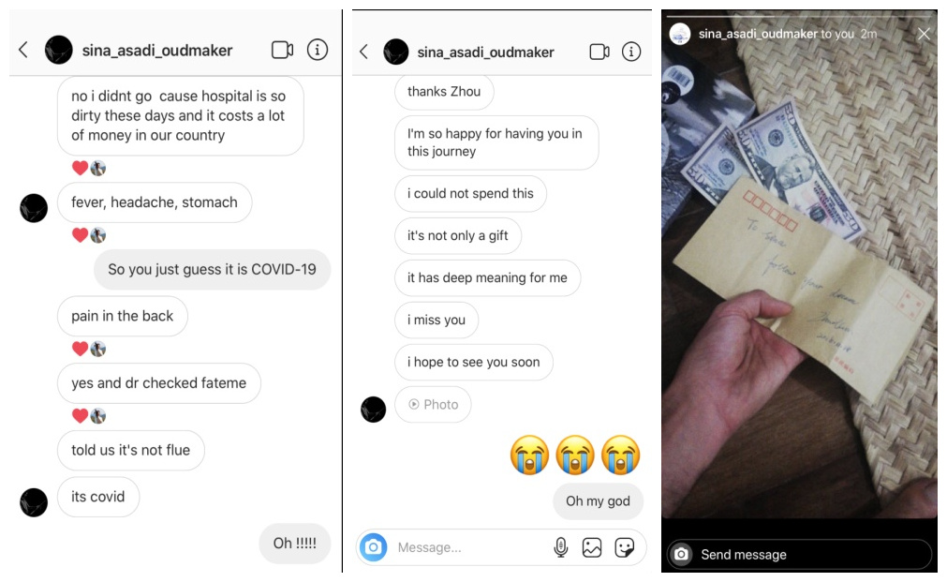Record a voice message with the microphone icon

[560, 547]
